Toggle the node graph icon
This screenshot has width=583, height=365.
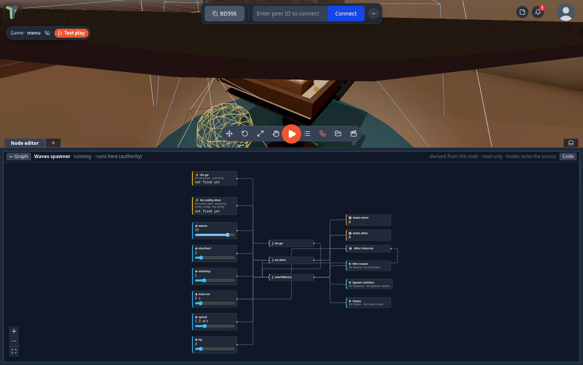[x=323, y=134]
